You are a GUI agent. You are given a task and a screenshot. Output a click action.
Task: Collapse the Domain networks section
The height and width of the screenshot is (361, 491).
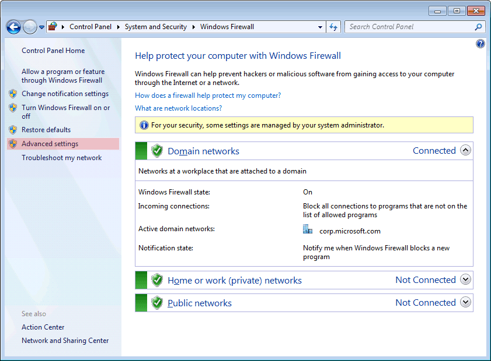(x=465, y=150)
